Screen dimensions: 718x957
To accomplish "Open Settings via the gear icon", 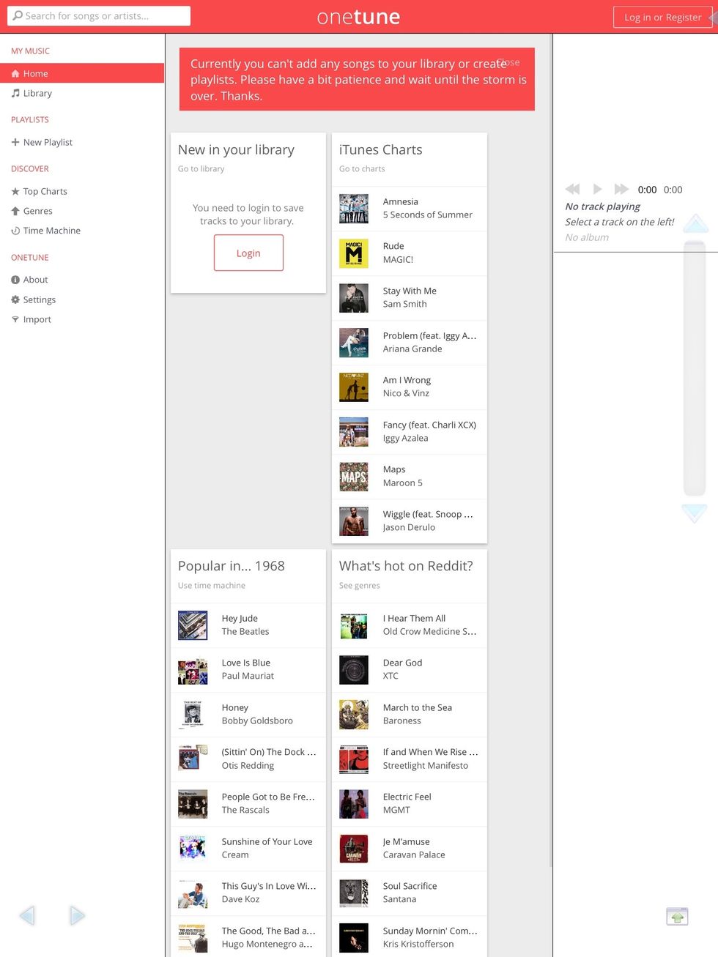I will click(15, 299).
